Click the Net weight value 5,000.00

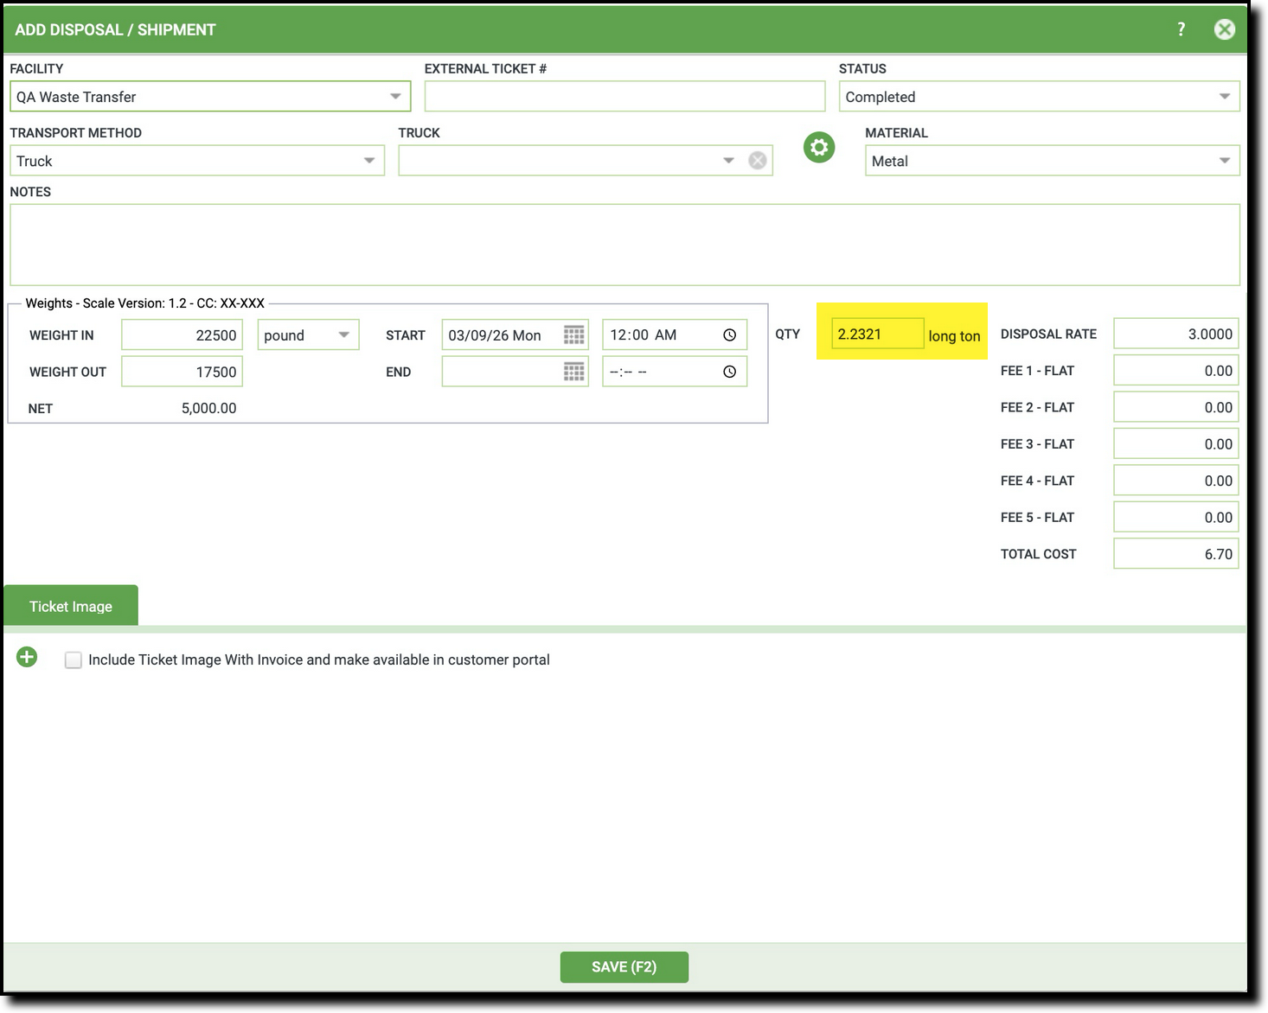pyautogui.click(x=208, y=408)
